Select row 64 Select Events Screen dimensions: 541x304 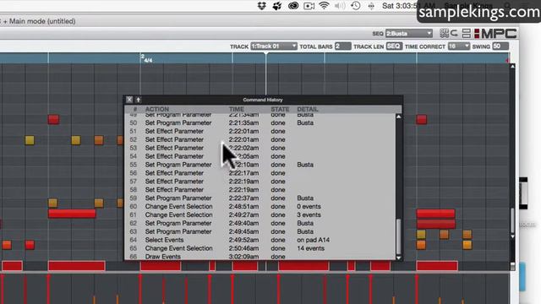point(260,240)
